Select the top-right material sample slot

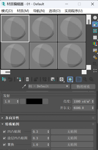pyautogui.click(x=72, y=28)
